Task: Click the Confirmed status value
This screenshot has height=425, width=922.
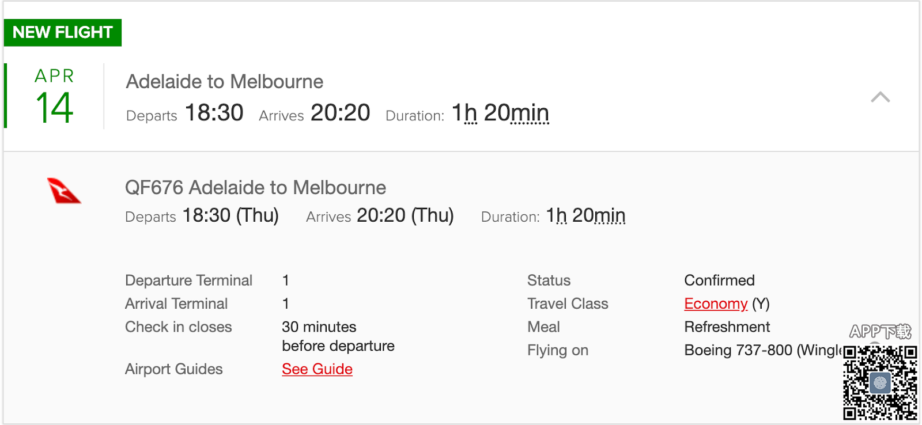Action: [x=719, y=280]
